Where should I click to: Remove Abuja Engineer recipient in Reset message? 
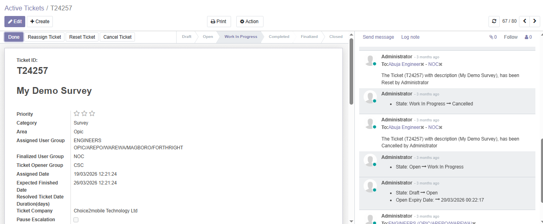422,64
